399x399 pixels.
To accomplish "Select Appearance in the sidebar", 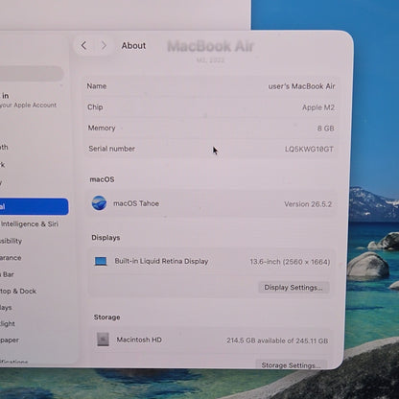I will pos(11,258).
